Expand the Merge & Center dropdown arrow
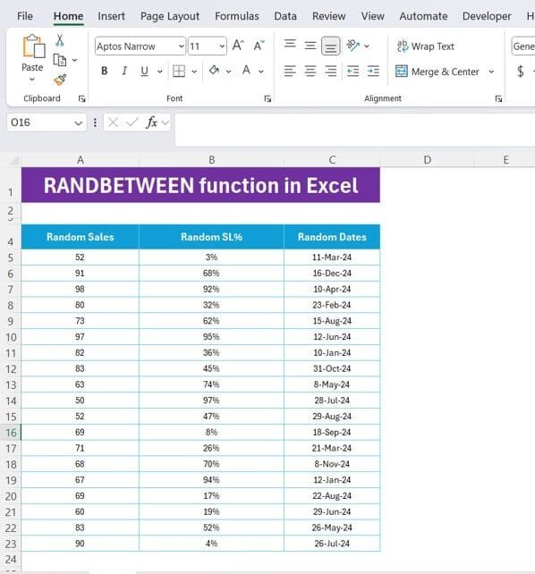Image resolution: width=535 pixels, height=574 pixels. tap(491, 72)
